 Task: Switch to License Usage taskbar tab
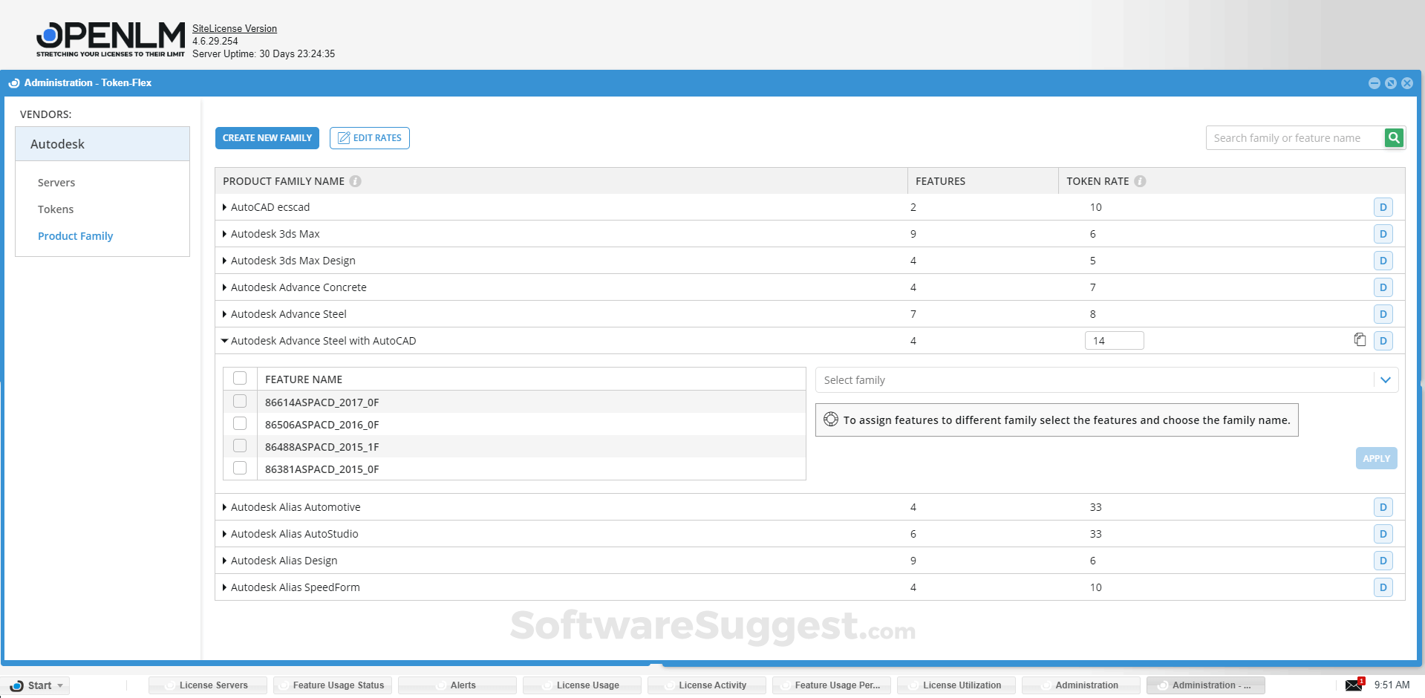582,685
